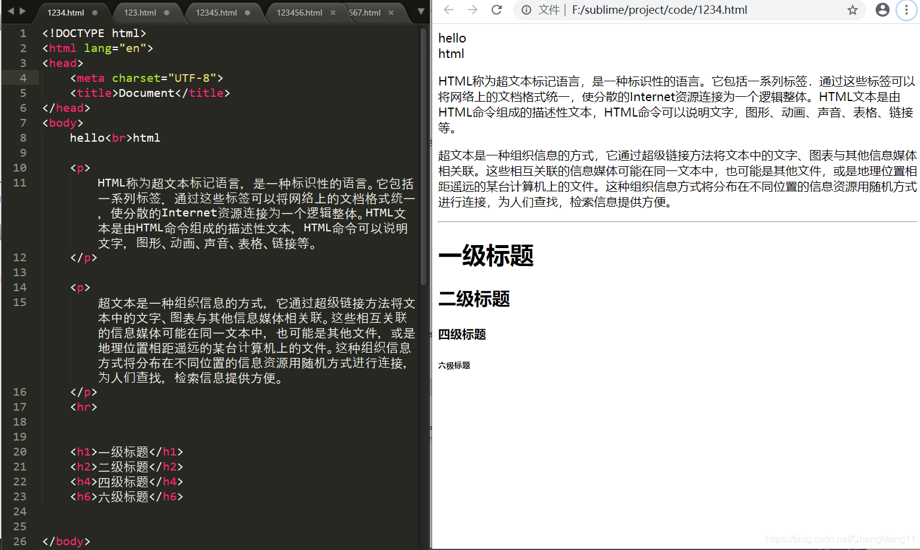Click the rendered 二级标题 heading in browser

click(474, 298)
